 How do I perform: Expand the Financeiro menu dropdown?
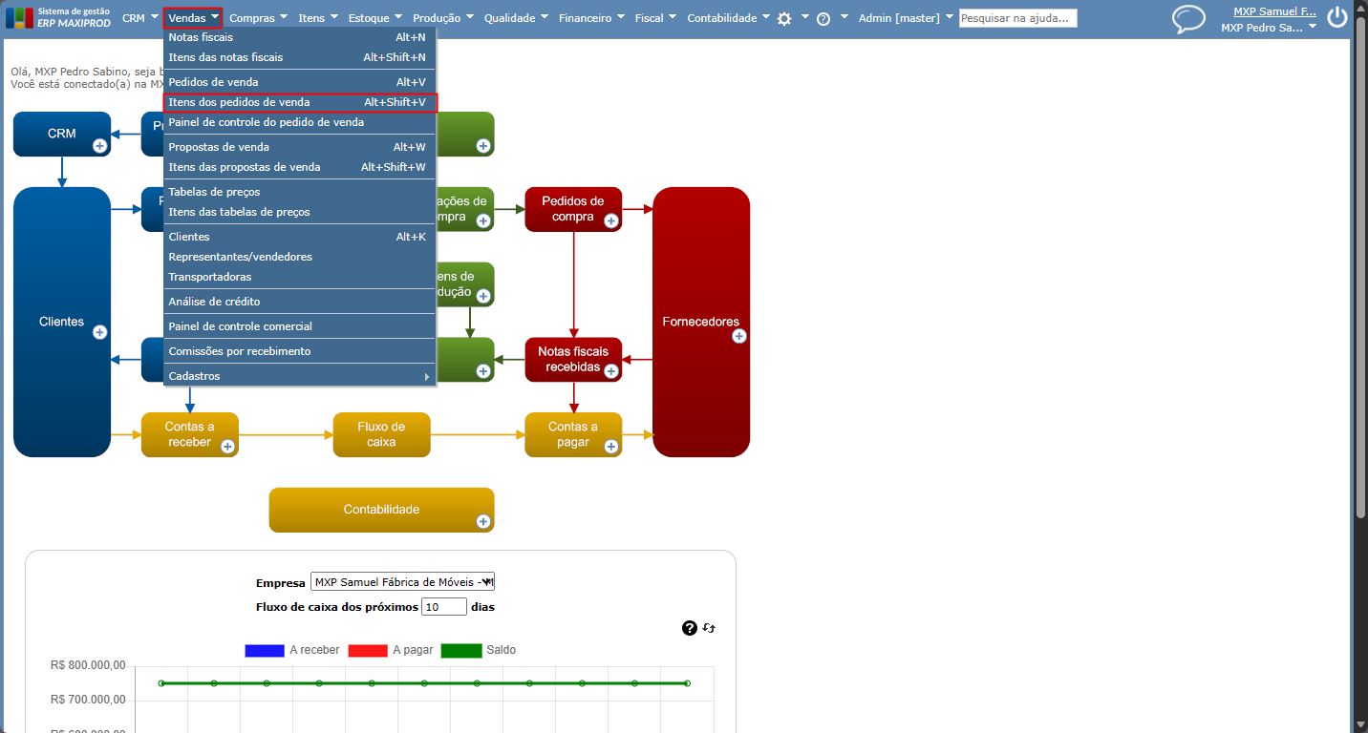[591, 17]
